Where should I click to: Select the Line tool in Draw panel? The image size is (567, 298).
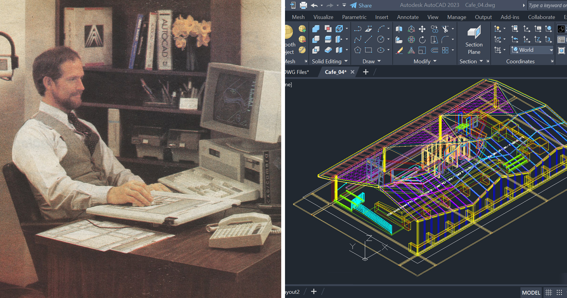click(369, 39)
